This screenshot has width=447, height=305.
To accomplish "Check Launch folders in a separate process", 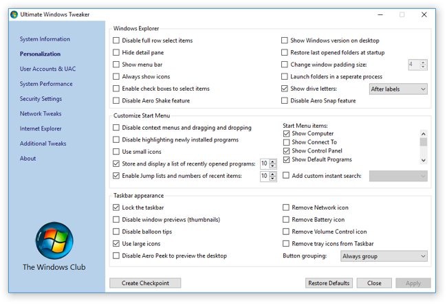I will 285,77.
